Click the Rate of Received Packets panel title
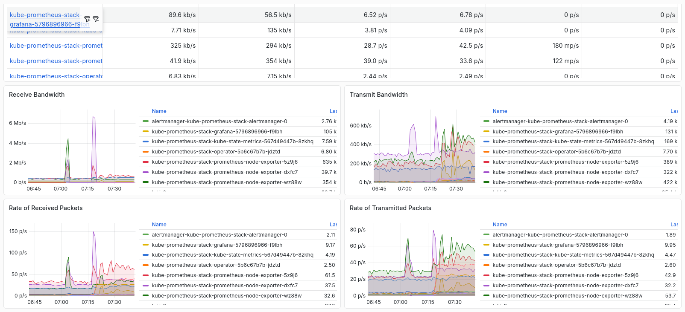The width and height of the screenshot is (685, 312). click(x=46, y=208)
